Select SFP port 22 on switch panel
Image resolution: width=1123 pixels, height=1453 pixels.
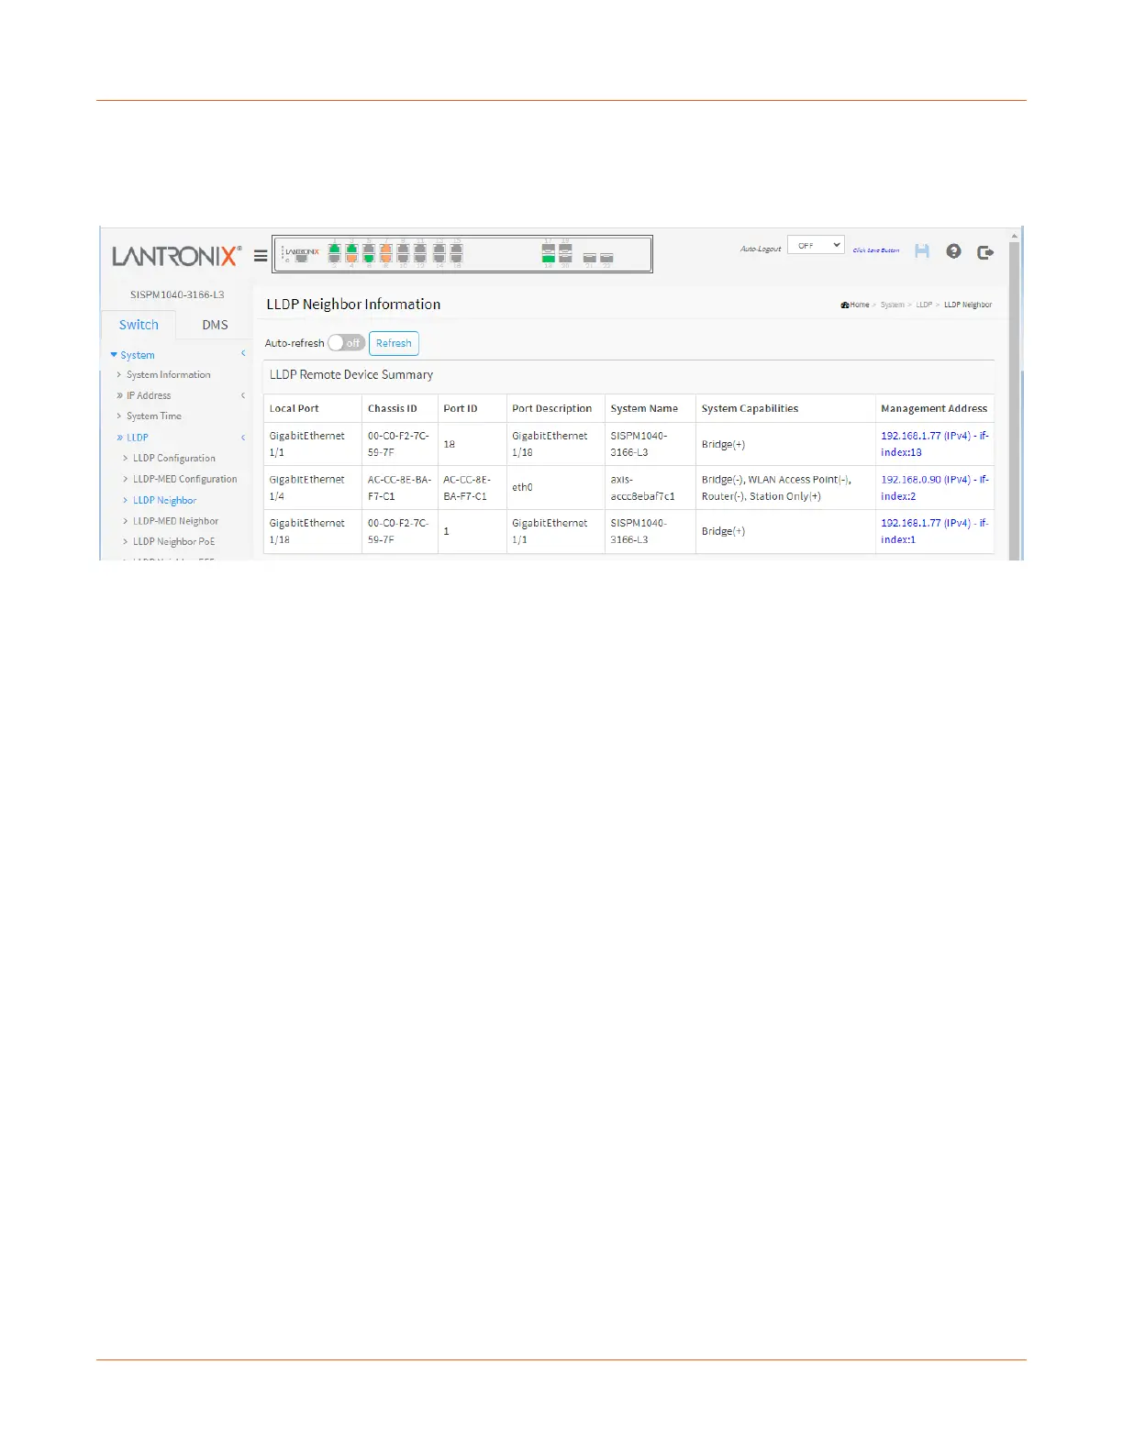point(606,258)
